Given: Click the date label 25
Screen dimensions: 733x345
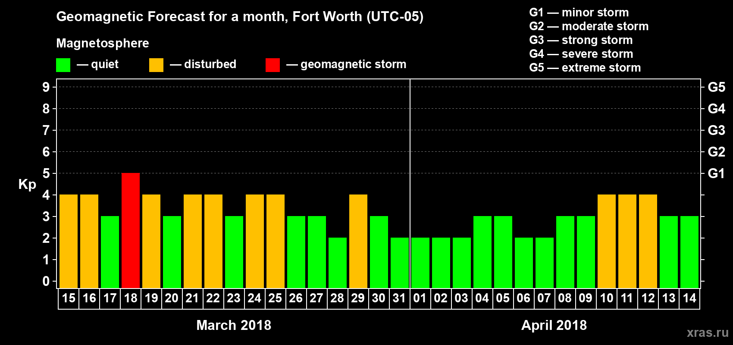Looking at the screenshot, I should (x=276, y=298).
